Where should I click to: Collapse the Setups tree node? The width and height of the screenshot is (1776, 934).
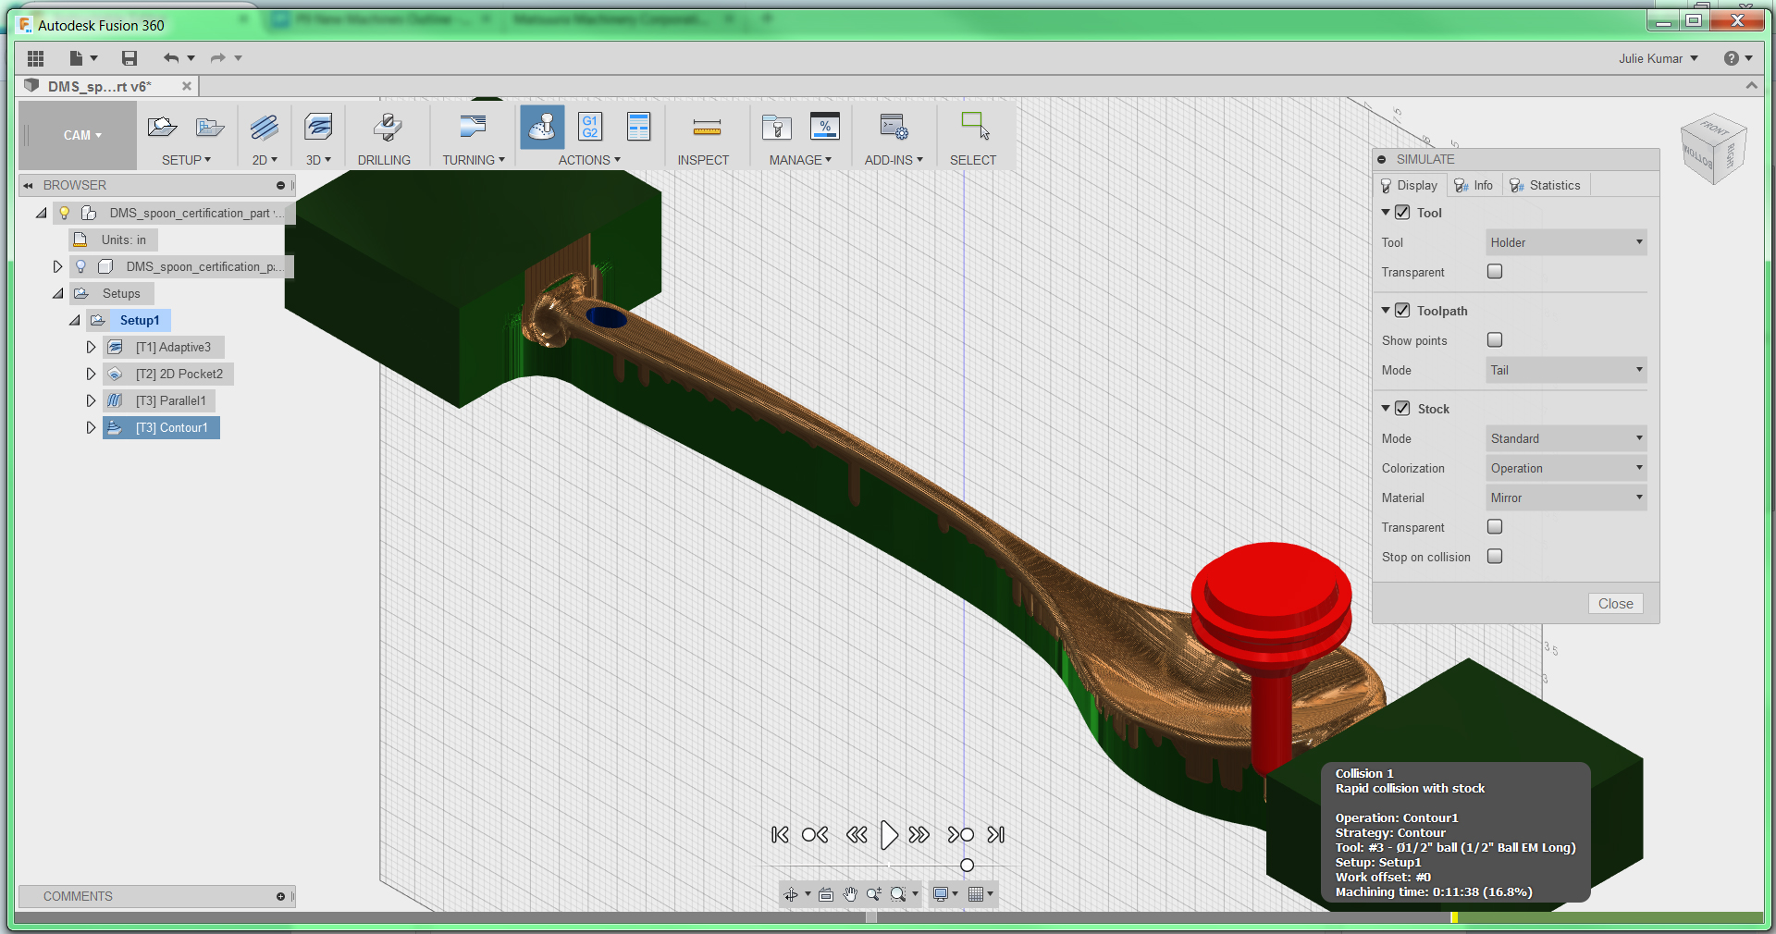pyautogui.click(x=58, y=294)
